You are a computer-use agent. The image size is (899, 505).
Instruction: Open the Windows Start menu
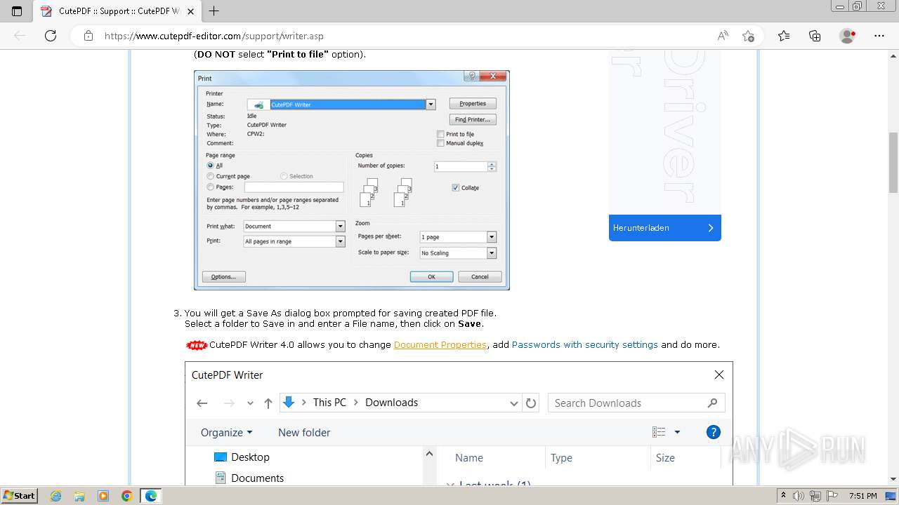19,496
